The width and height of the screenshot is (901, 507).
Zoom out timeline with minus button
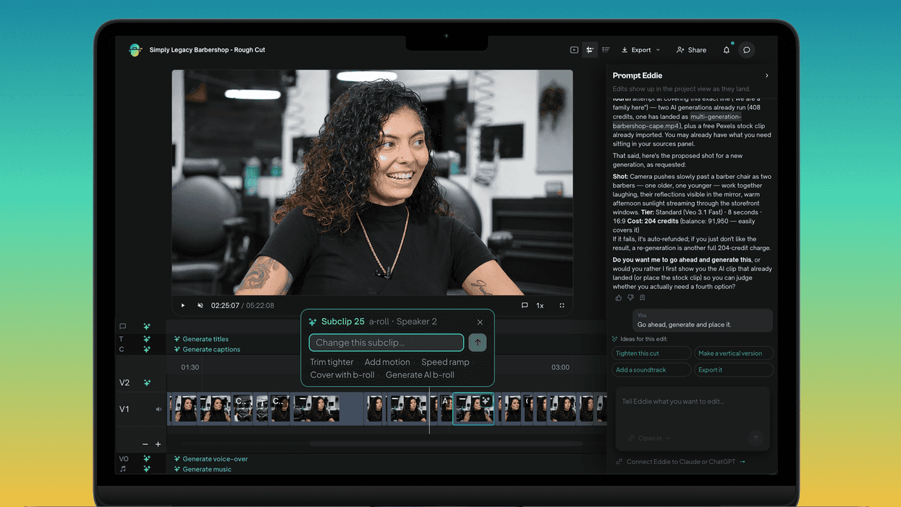click(145, 444)
